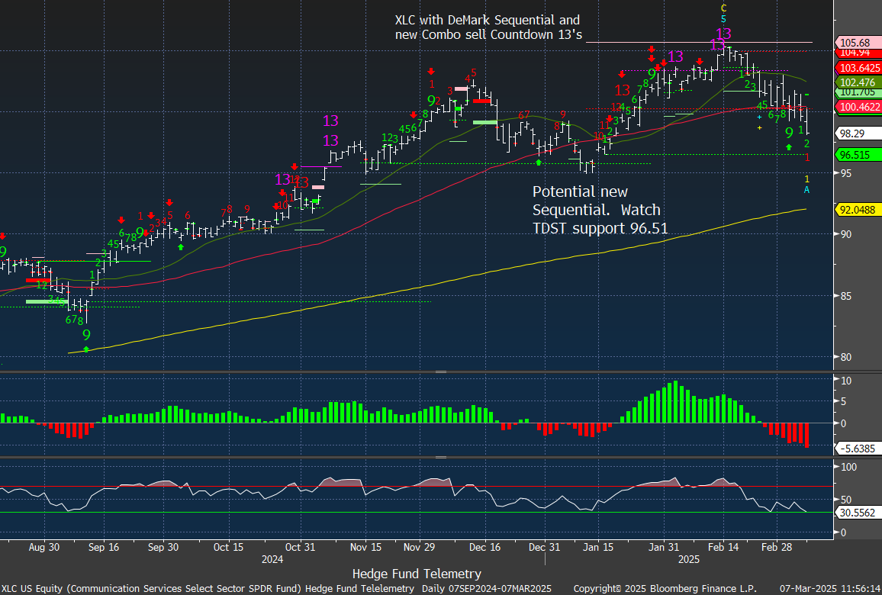
Task: Select the red 100.4622 moving average label
Action: pyautogui.click(x=858, y=107)
